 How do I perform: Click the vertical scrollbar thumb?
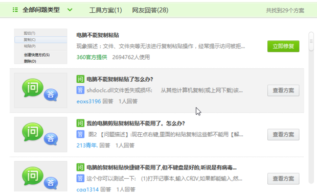[311, 41]
